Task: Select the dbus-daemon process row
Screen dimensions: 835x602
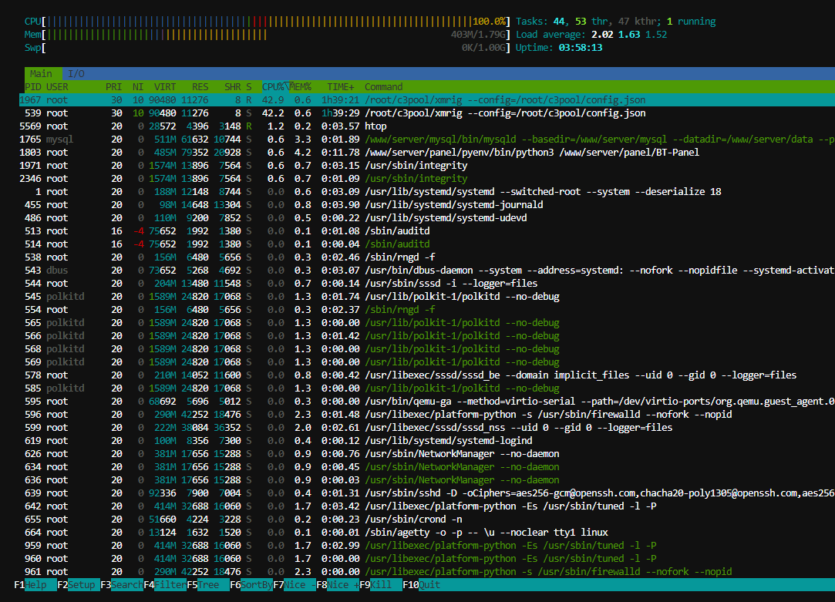Action: (427, 271)
